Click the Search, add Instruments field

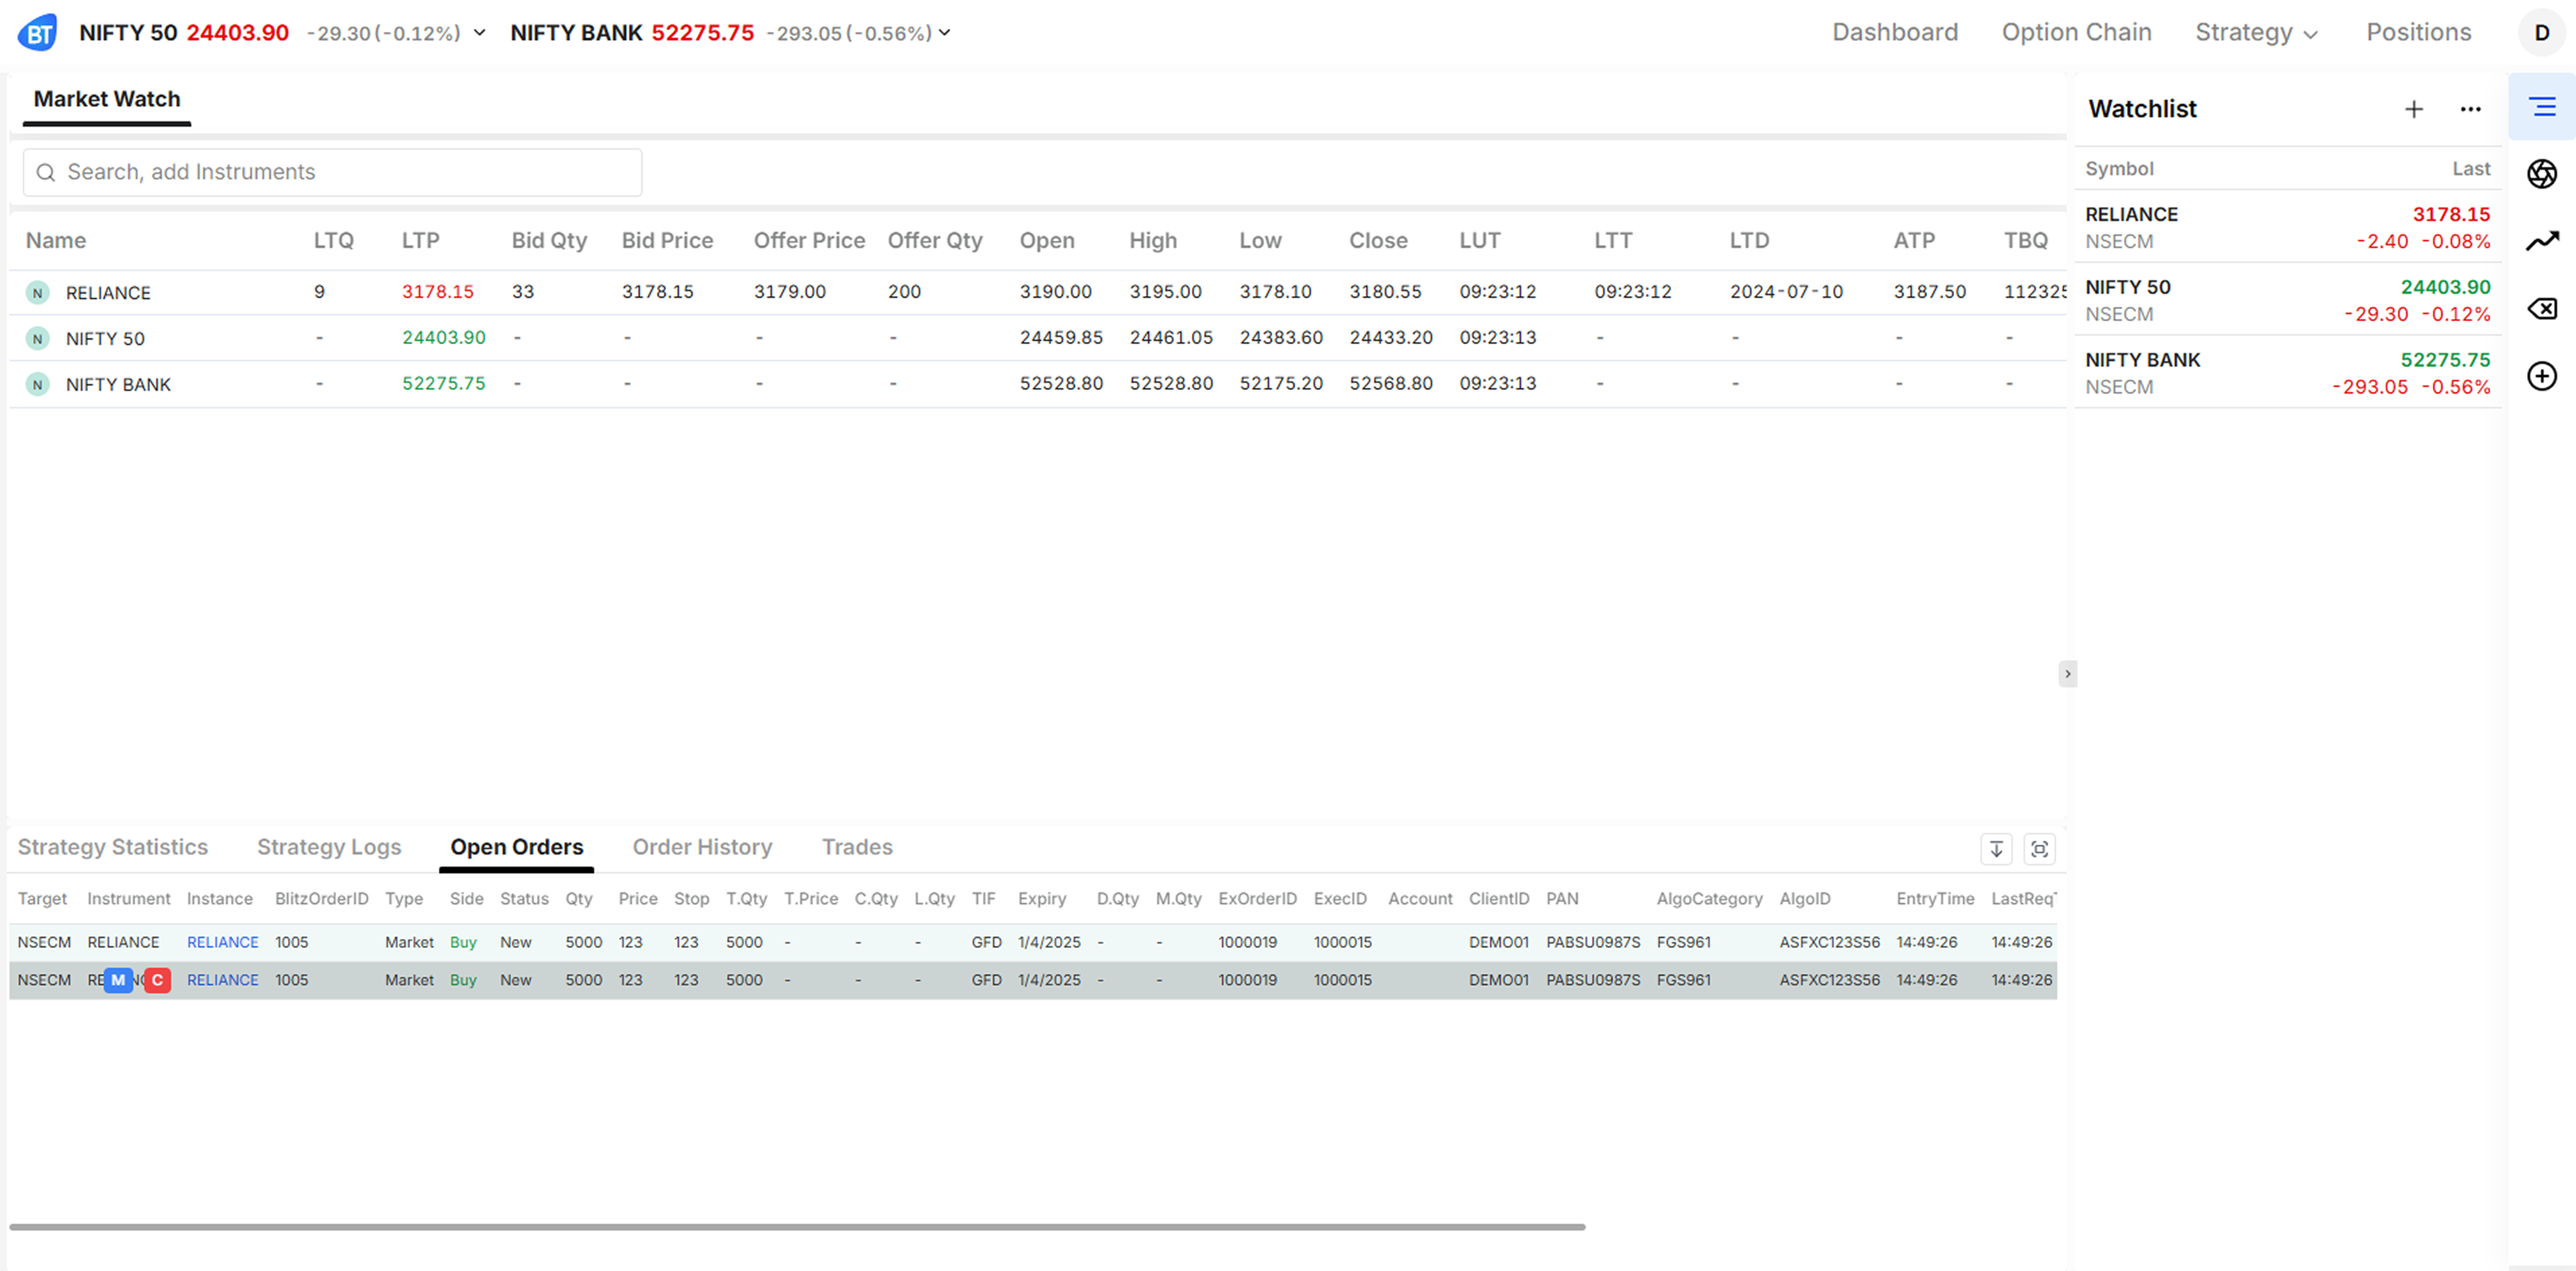pos(333,172)
